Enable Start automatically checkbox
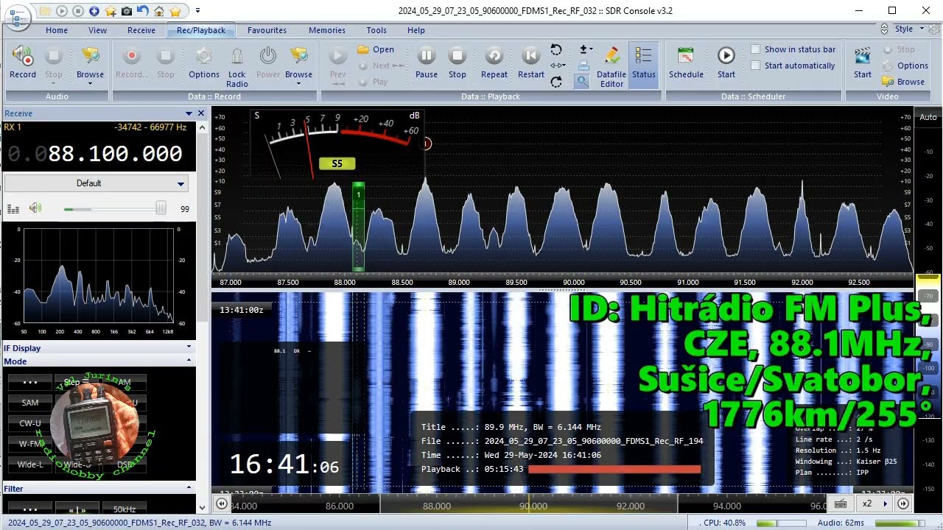The height and width of the screenshot is (530, 943). point(755,66)
